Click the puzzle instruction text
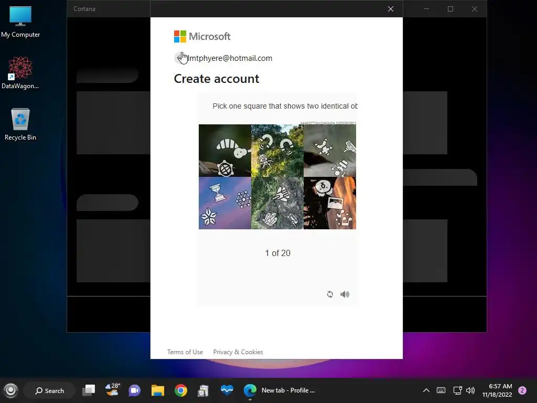Screen dimensions: 537x403 click(285, 106)
